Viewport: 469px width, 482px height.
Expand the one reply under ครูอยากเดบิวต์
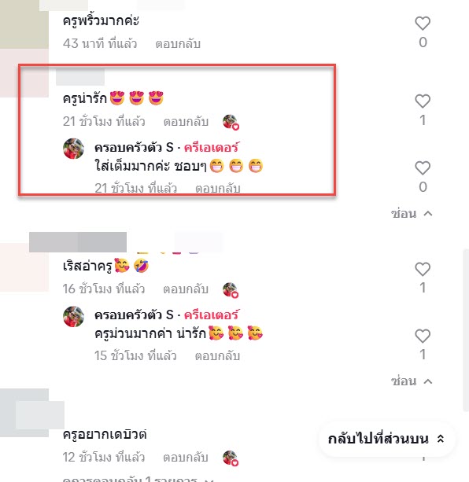pyautogui.click(x=138, y=479)
